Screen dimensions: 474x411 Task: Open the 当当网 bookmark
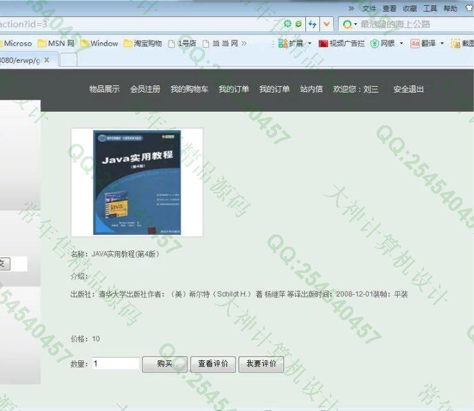[221, 44]
